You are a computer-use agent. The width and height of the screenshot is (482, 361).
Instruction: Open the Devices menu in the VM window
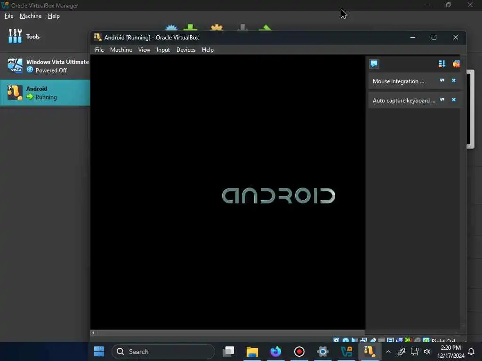point(185,50)
